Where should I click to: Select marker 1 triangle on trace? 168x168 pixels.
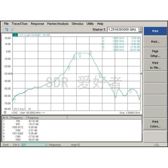[x=14, y=99]
